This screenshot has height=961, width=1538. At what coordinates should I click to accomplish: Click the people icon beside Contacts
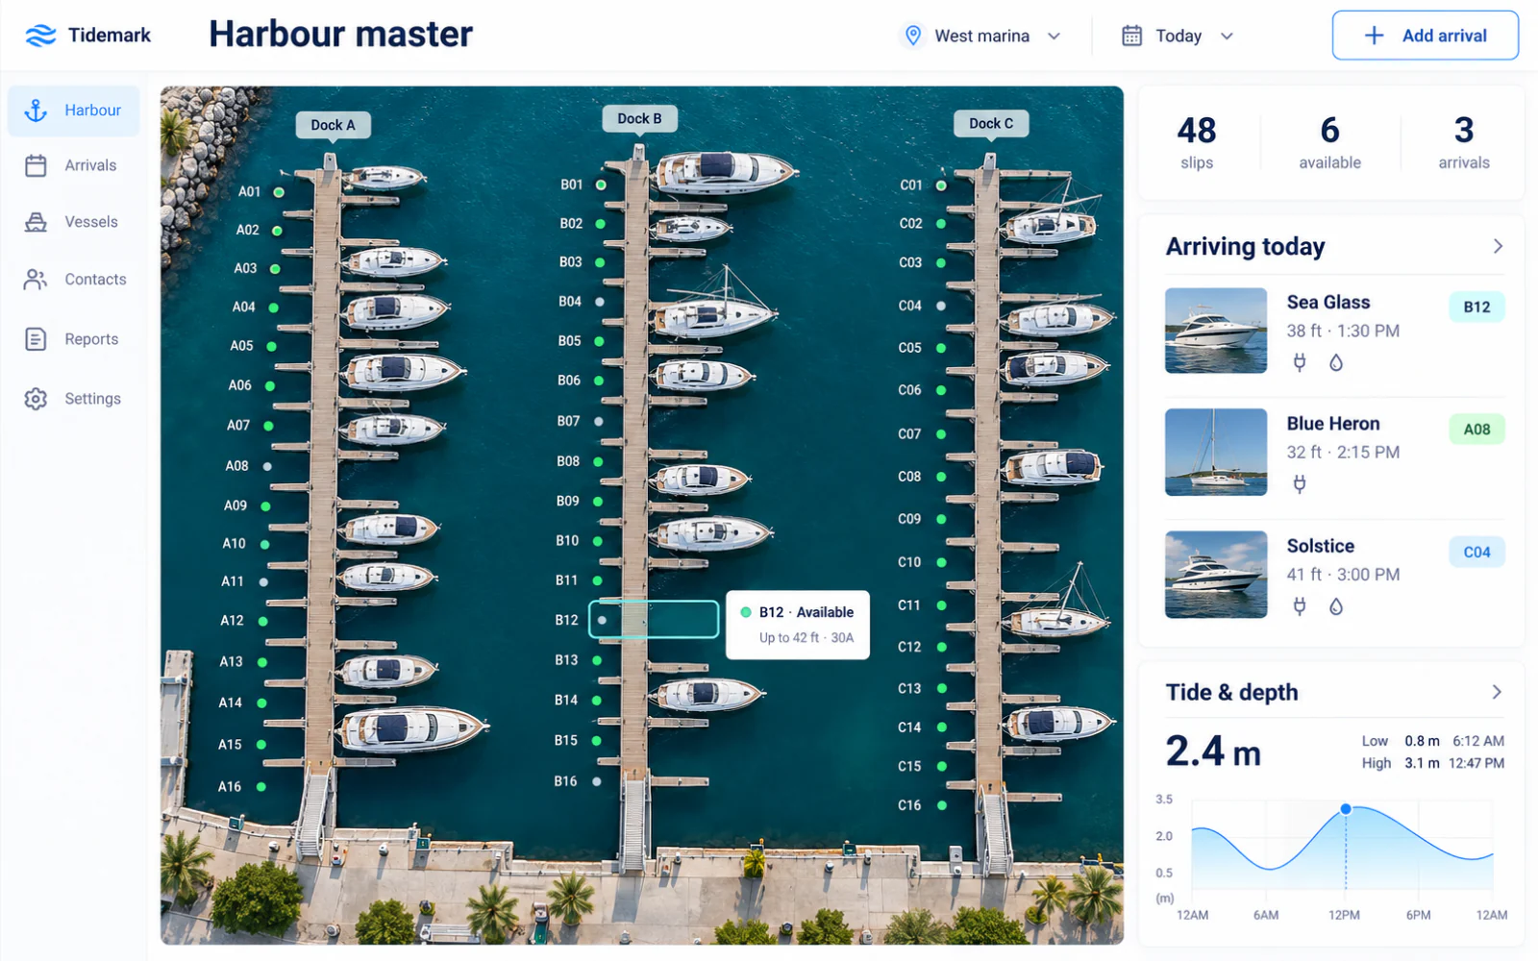(36, 280)
